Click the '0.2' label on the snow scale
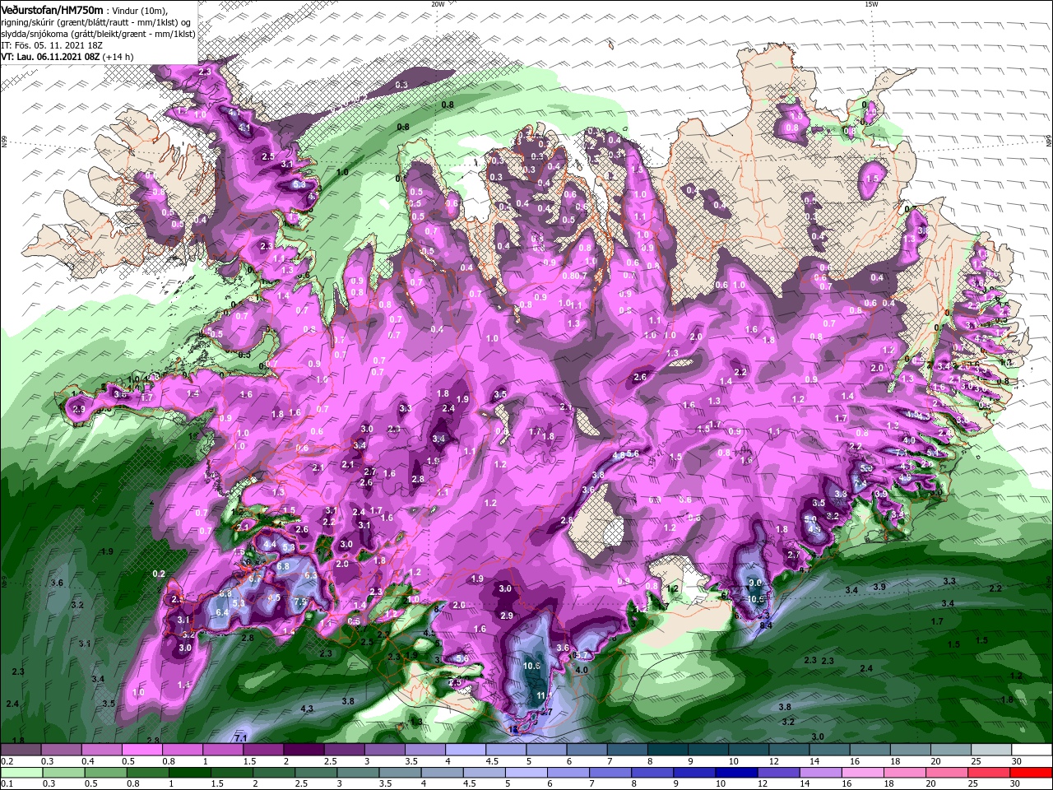 point(7,762)
